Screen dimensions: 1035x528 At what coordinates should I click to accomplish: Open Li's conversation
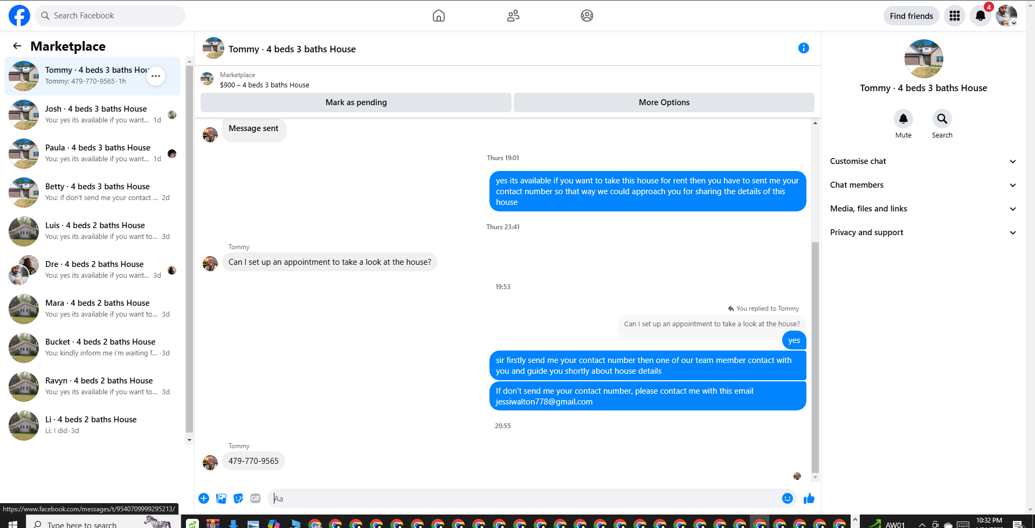(93, 426)
